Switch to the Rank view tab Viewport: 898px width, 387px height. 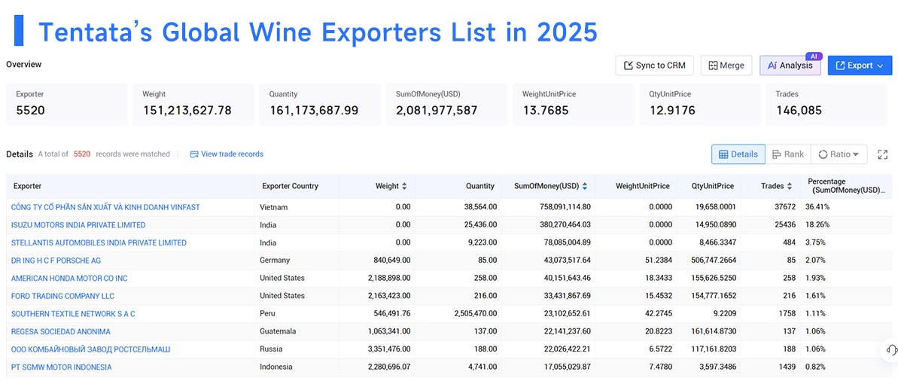788,154
